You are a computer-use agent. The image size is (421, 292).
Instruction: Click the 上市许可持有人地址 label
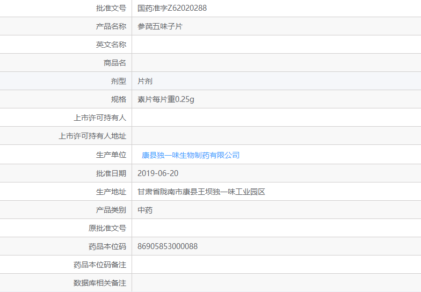(92, 136)
